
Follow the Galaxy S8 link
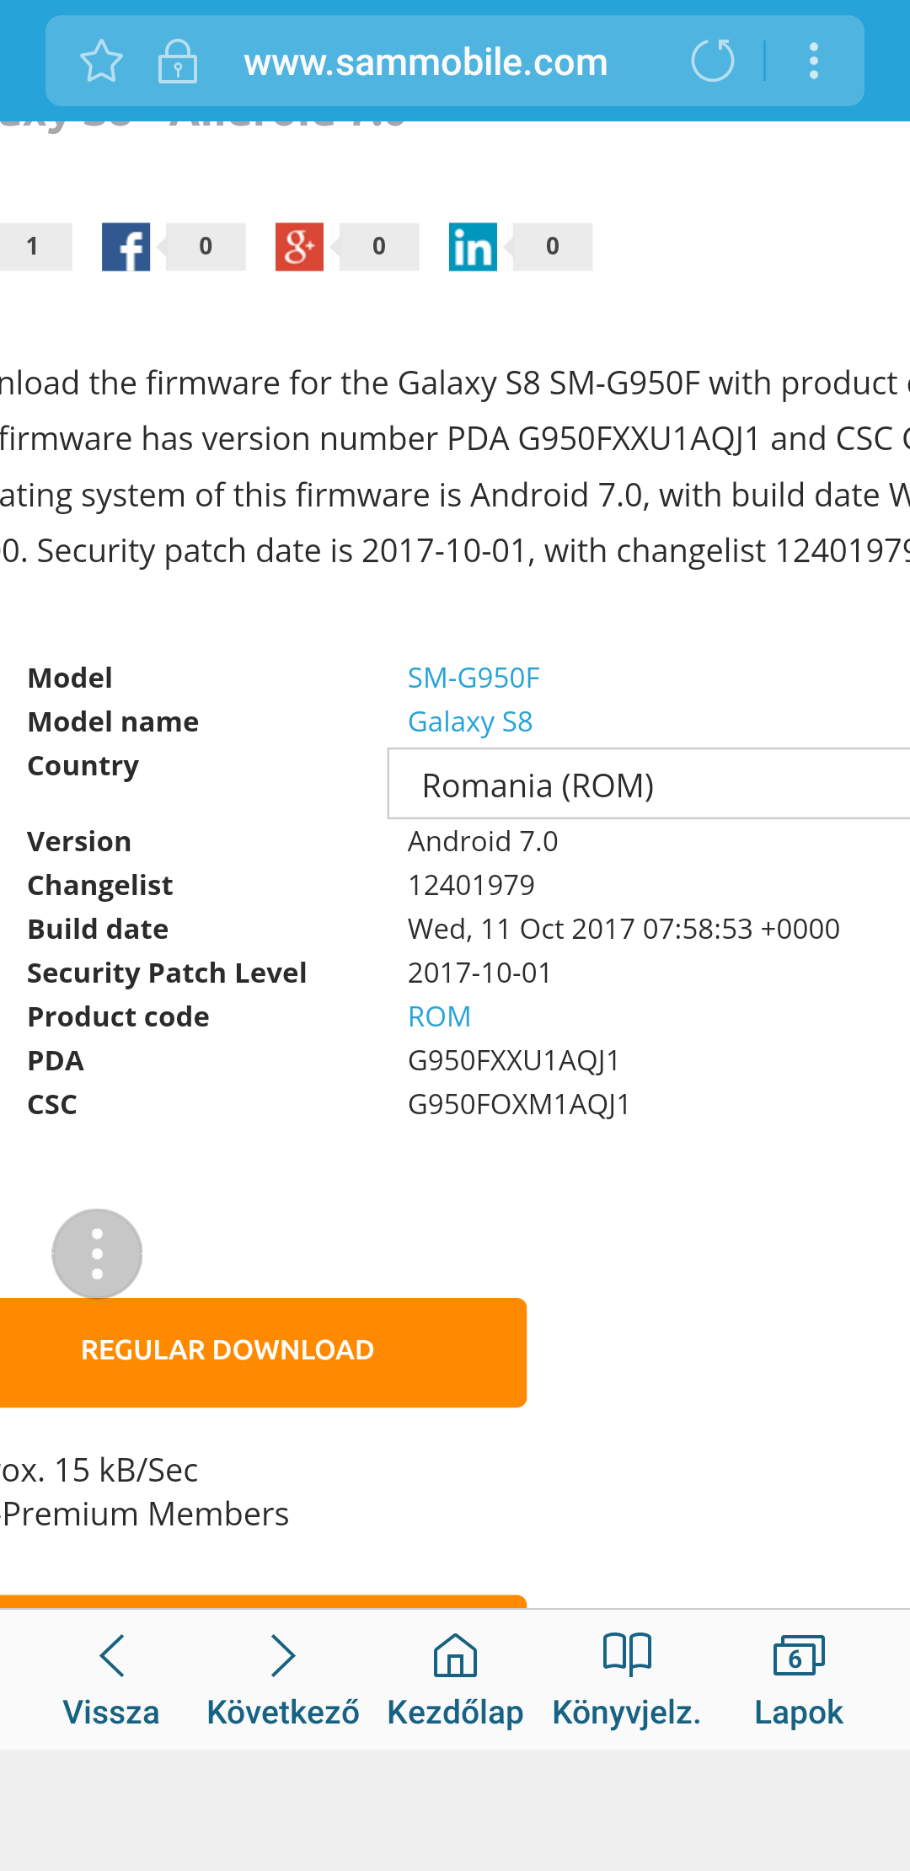coord(470,721)
